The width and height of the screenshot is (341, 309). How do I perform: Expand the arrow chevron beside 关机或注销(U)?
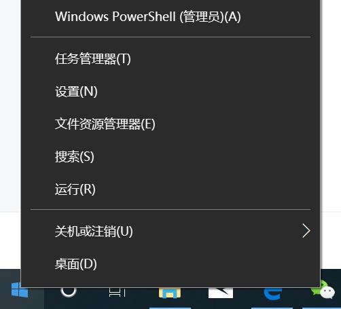click(306, 231)
